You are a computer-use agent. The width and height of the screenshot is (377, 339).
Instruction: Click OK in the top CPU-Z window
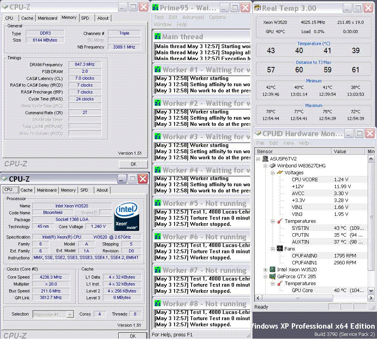tap(133, 164)
